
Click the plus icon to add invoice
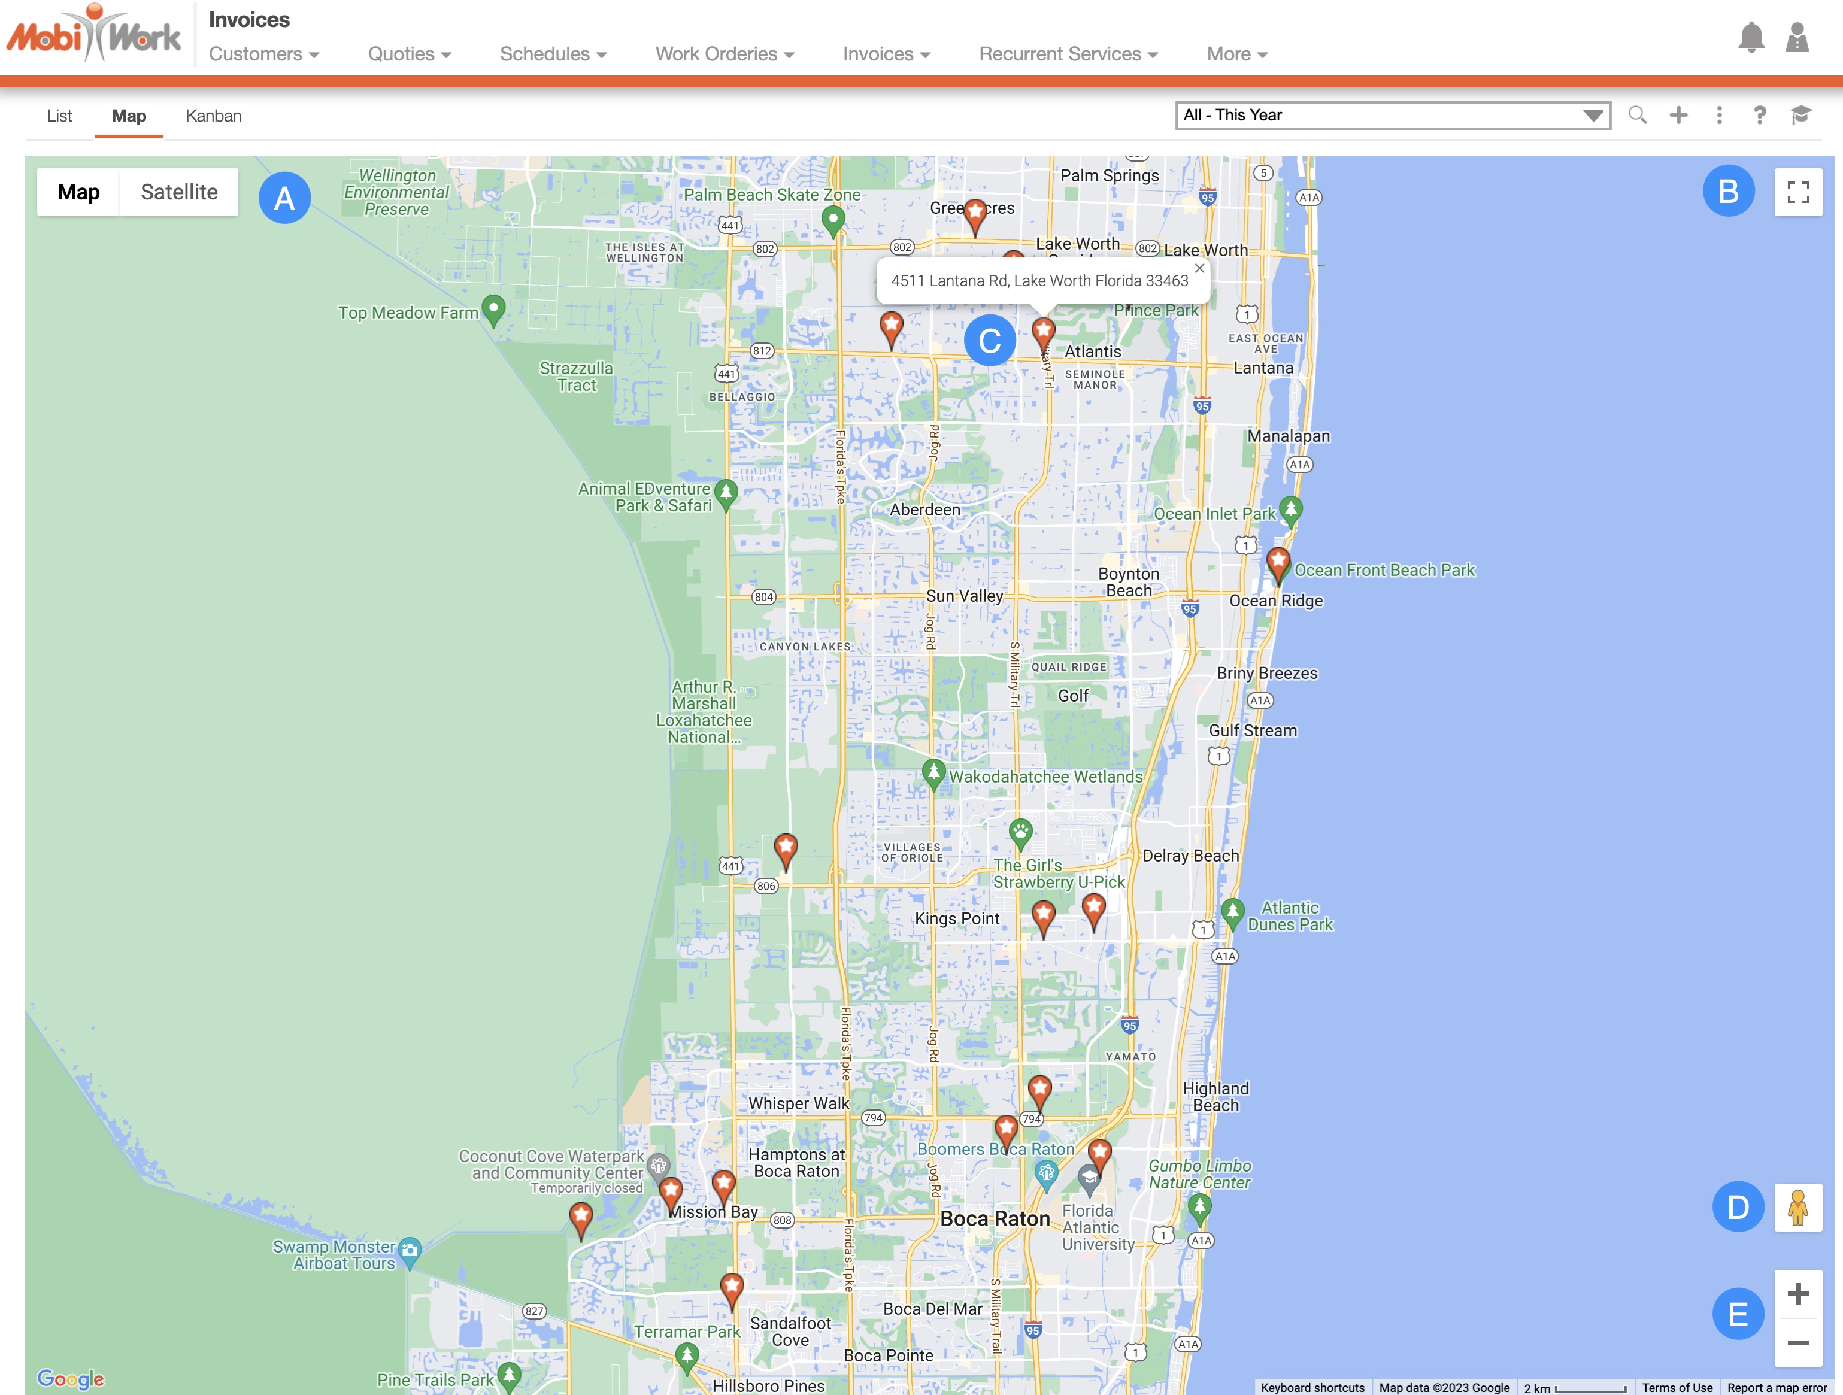(1678, 115)
